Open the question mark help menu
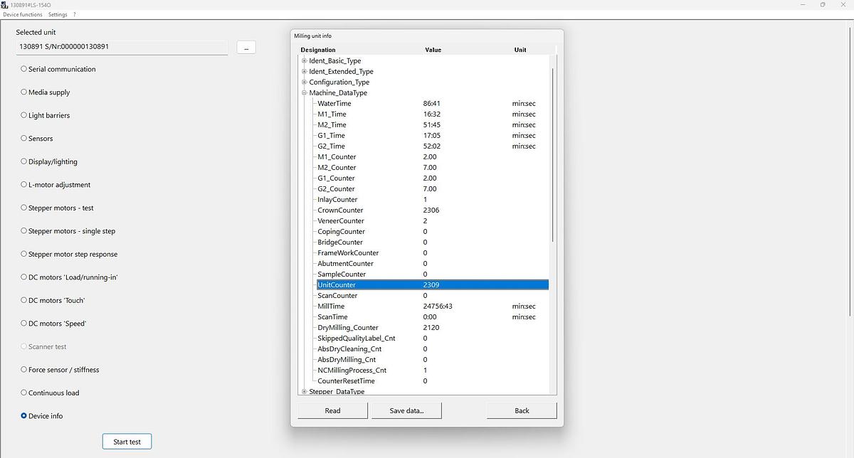Viewport: 854px width, 458px height. (75, 14)
